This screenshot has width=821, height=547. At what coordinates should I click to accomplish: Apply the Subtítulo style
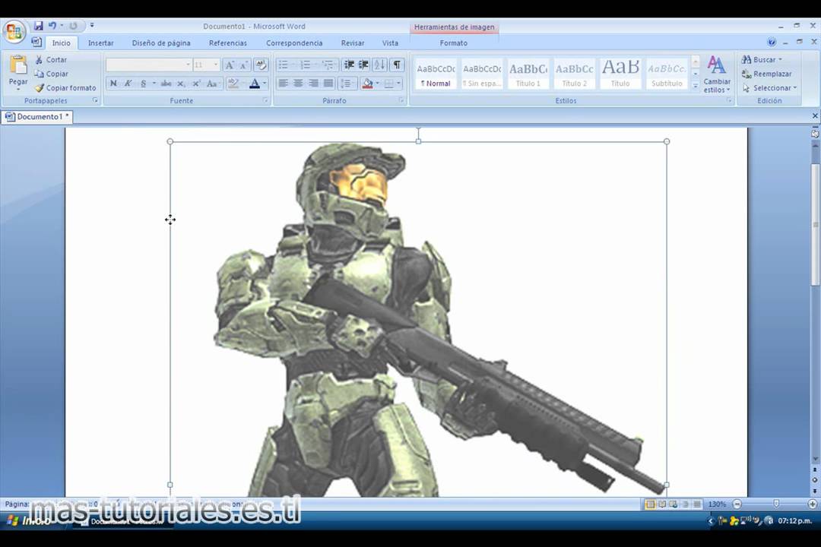(667, 74)
